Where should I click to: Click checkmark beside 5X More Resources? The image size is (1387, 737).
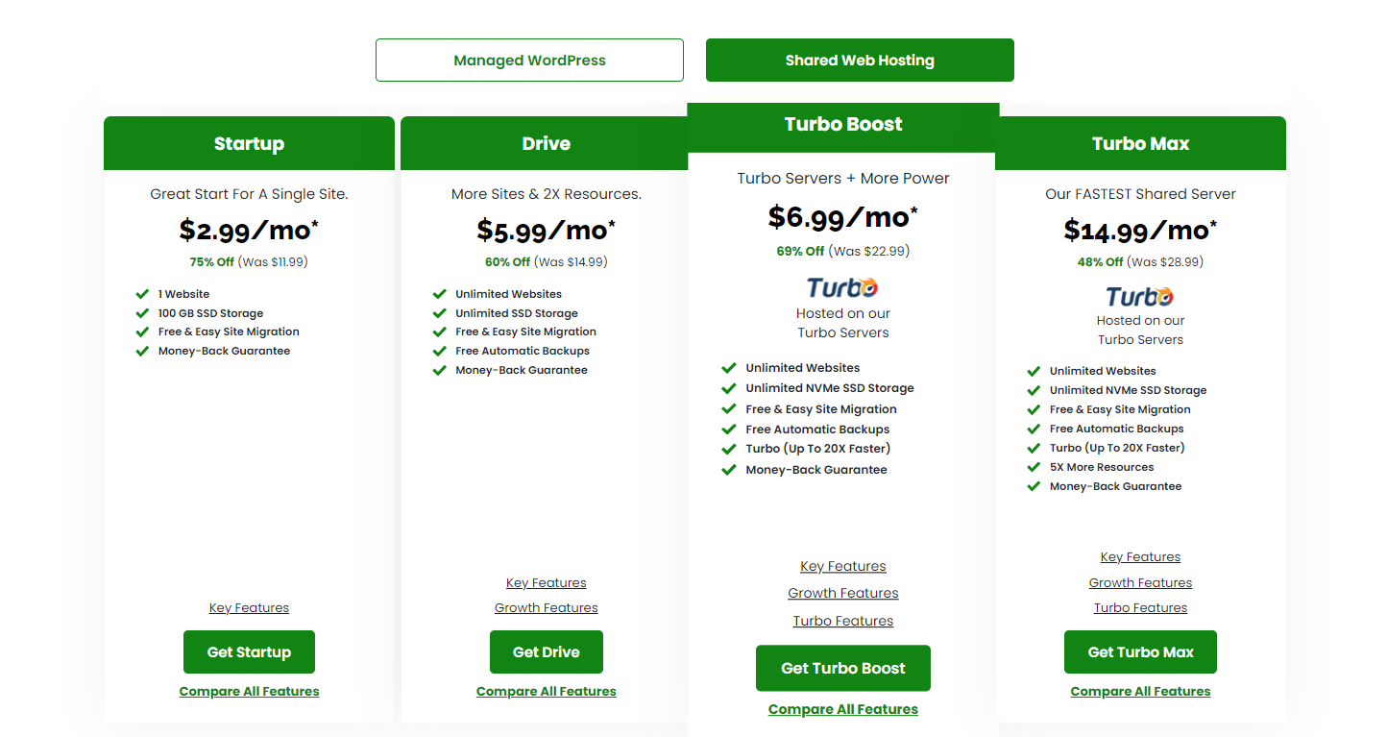pyautogui.click(x=1034, y=467)
